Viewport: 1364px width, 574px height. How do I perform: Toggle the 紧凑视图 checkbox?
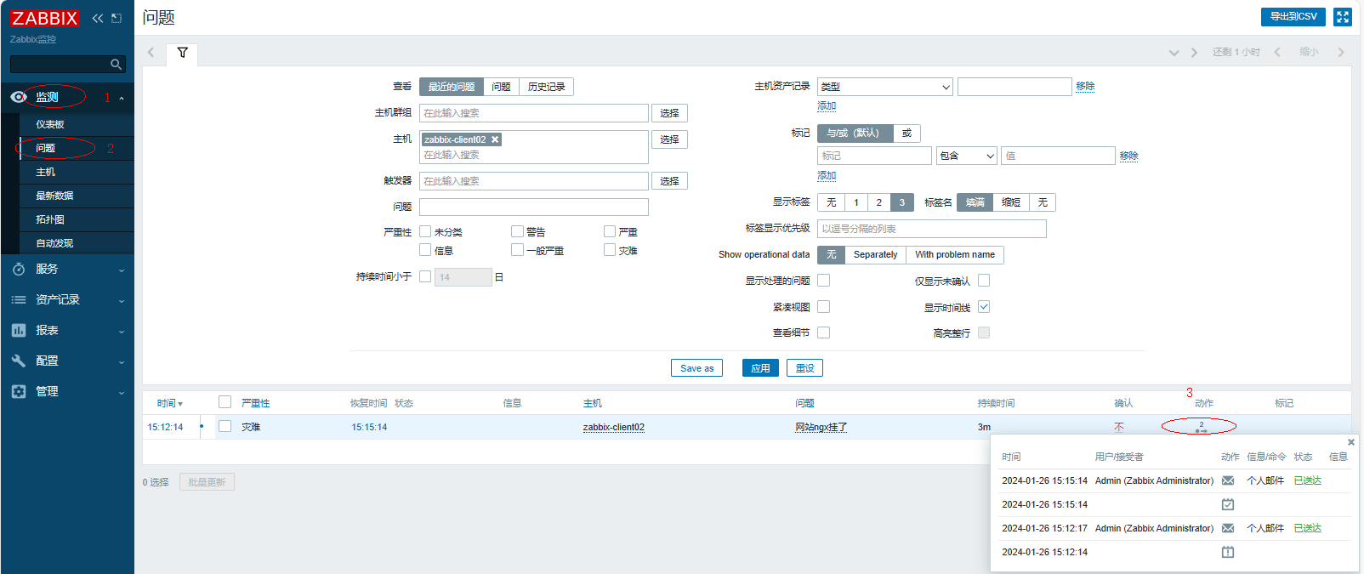[823, 307]
